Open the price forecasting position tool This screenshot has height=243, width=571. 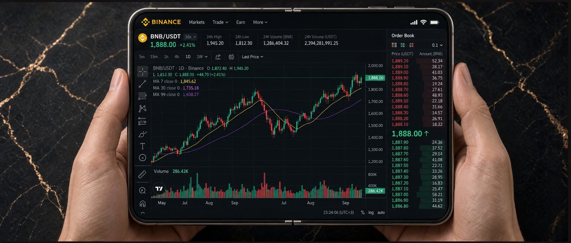[x=142, y=121]
